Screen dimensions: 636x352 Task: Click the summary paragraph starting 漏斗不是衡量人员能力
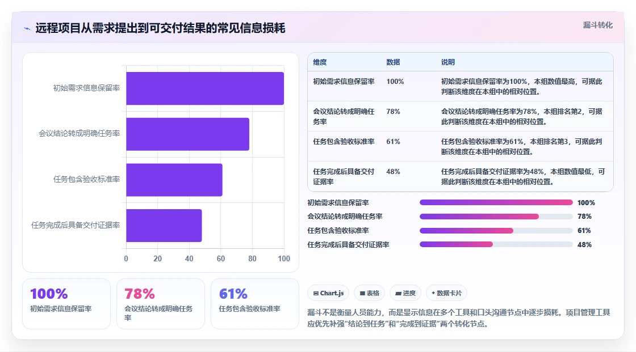click(x=459, y=318)
